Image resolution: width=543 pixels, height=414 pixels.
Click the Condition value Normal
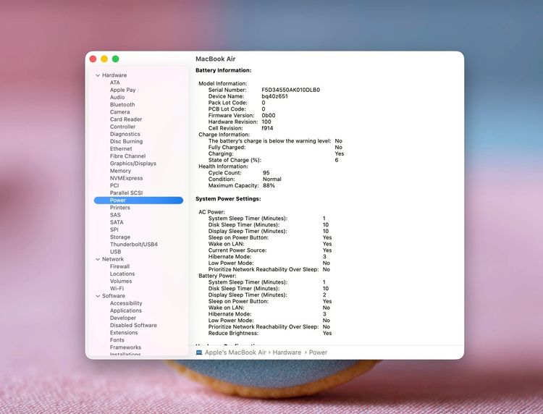(271, 179)
